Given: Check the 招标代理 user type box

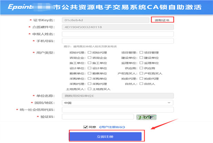Looking at the screenshot, I should (90, 53).
